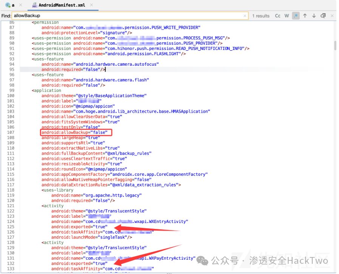339x274 pixels.
Task: Open results in Find window icon
Action: coord(323,16)
